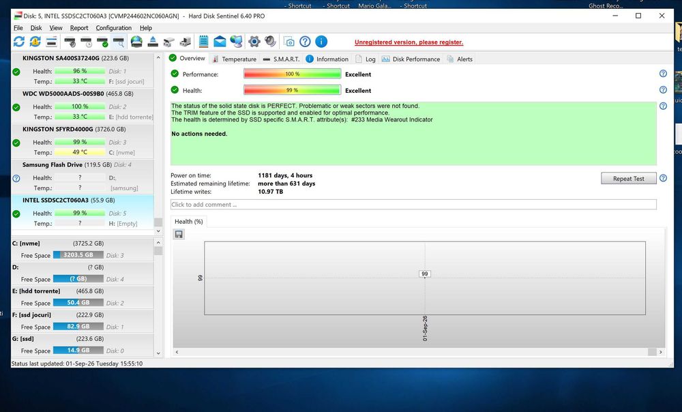The width and height of the screenshot is (682, 412).
Task: Click the up arrow of the partition list scrollbar
Action: click(x=158, y=243)
